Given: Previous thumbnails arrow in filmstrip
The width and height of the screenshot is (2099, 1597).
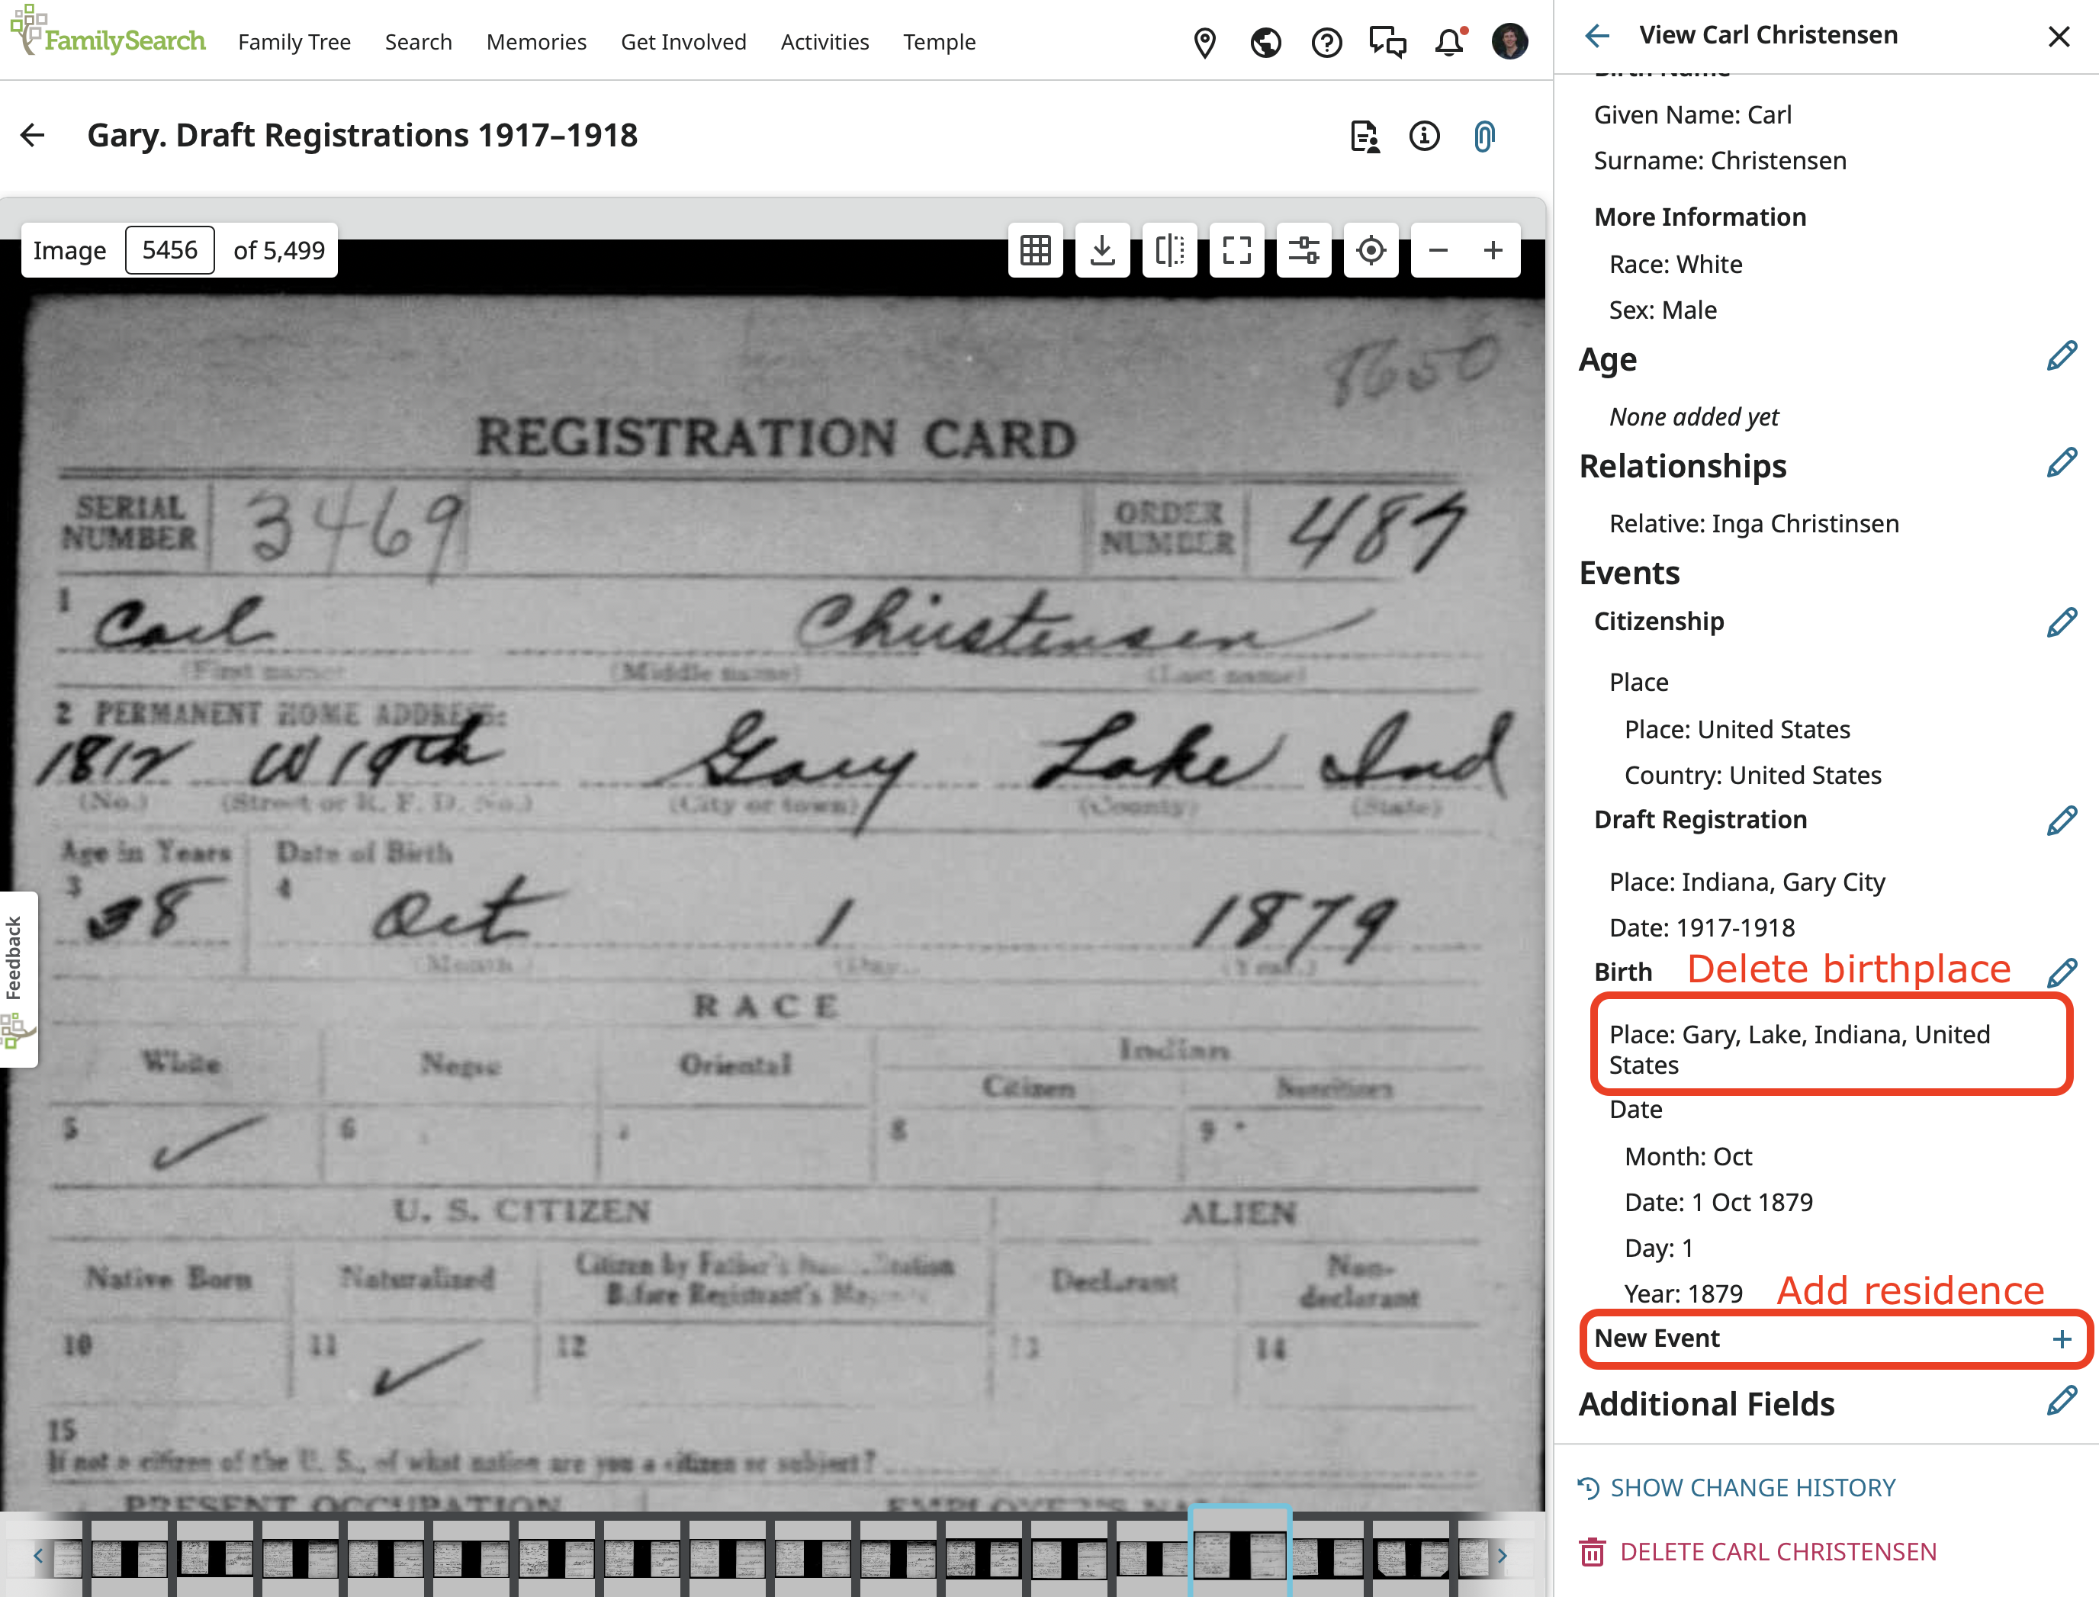Looking at the screenshot, I should click(38, 1555).
